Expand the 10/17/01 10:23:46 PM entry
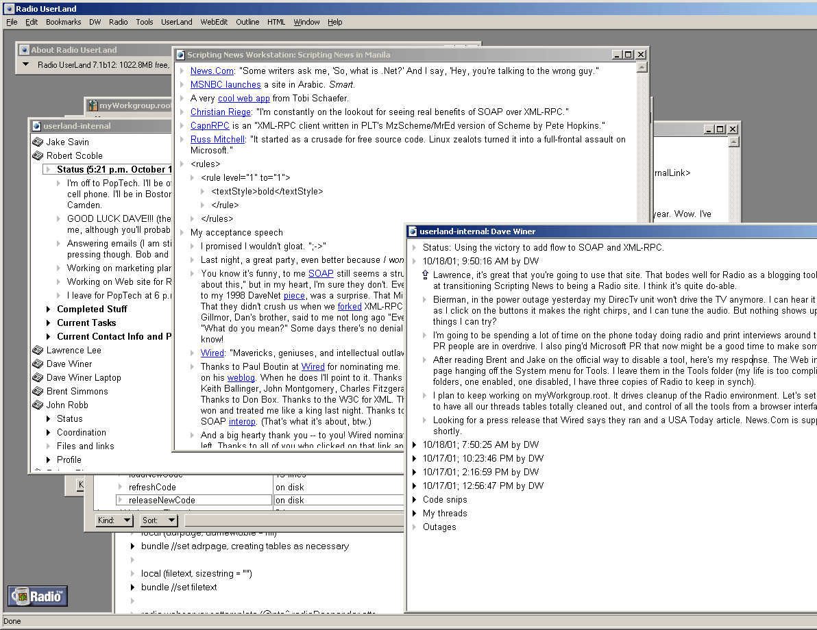The width and height of the screenshot is (817, 630). click(415, 459)
